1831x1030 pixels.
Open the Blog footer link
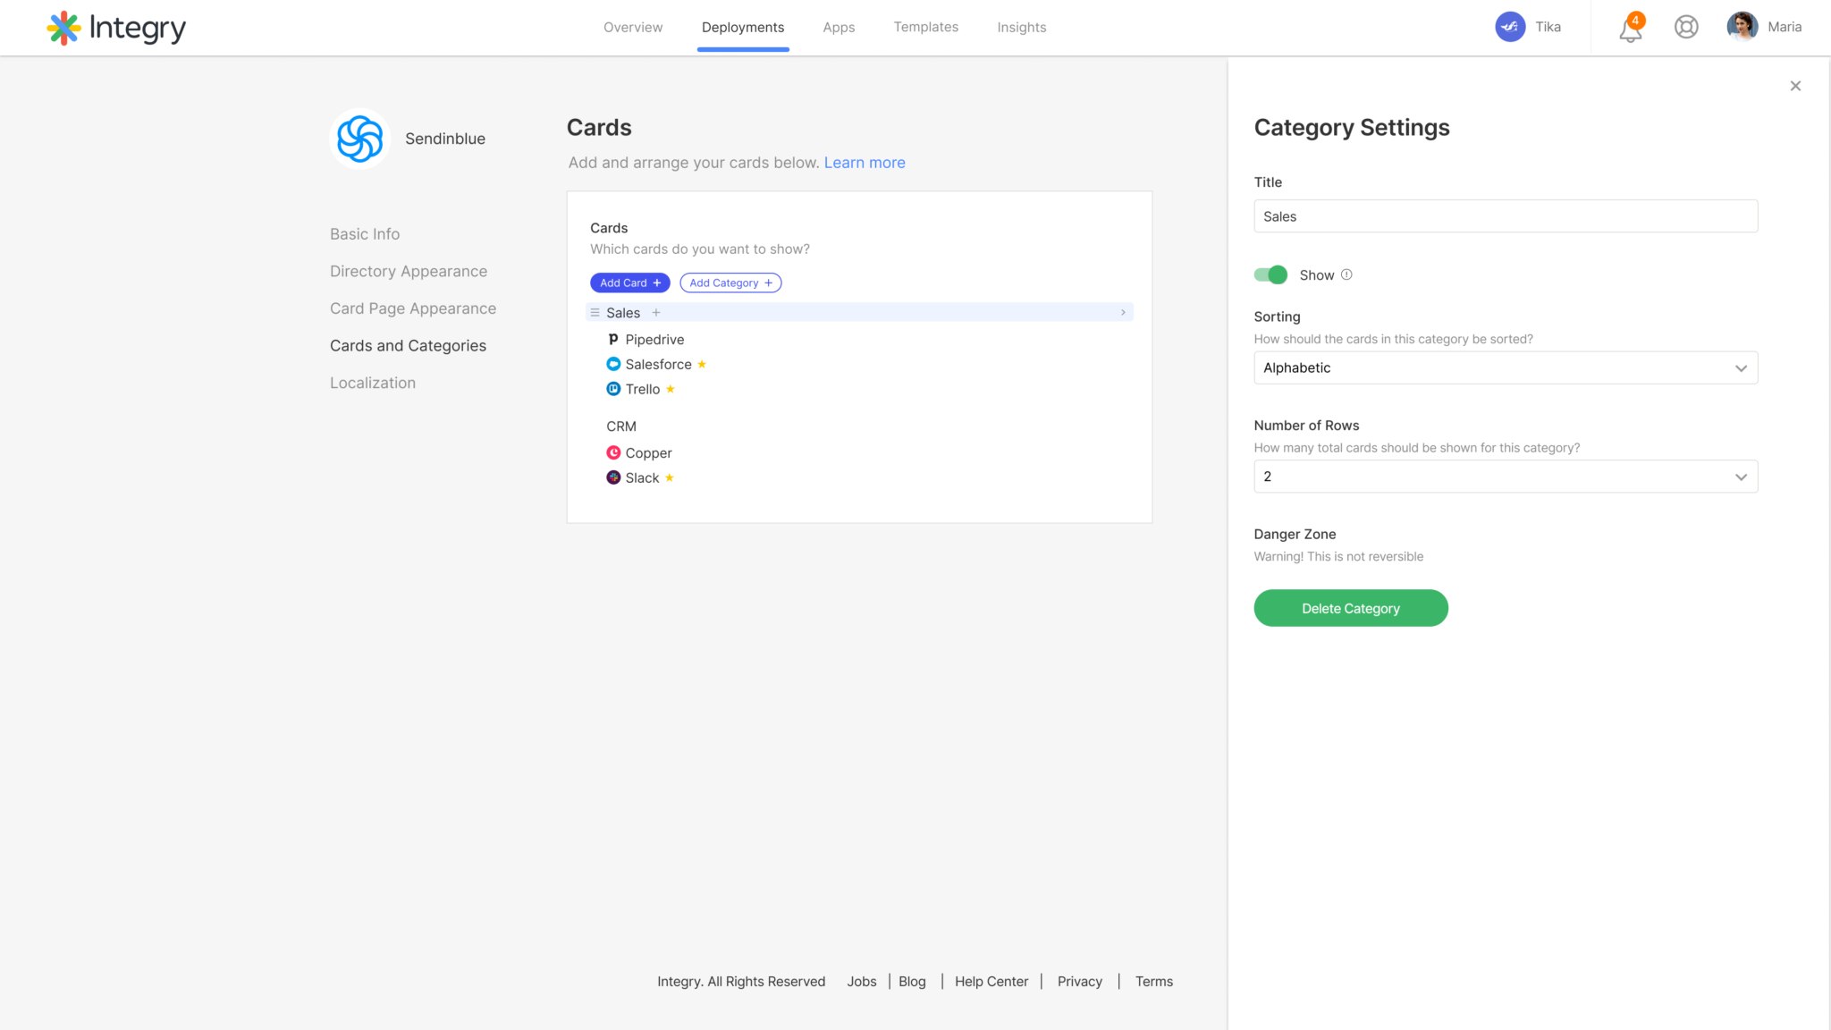[912, 982]
